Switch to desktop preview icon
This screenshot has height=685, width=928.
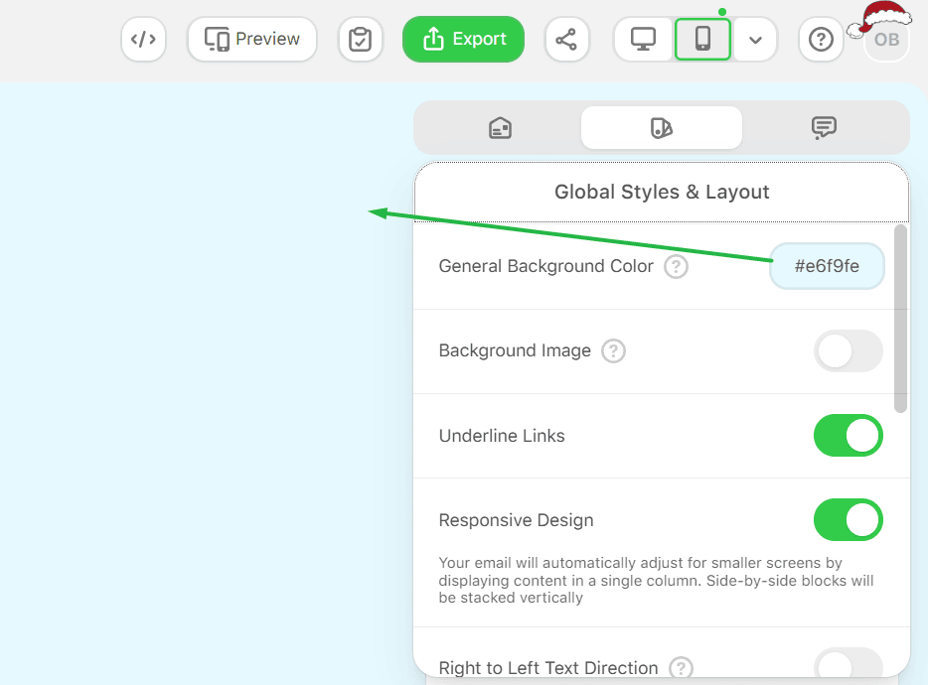click(642, 39)
